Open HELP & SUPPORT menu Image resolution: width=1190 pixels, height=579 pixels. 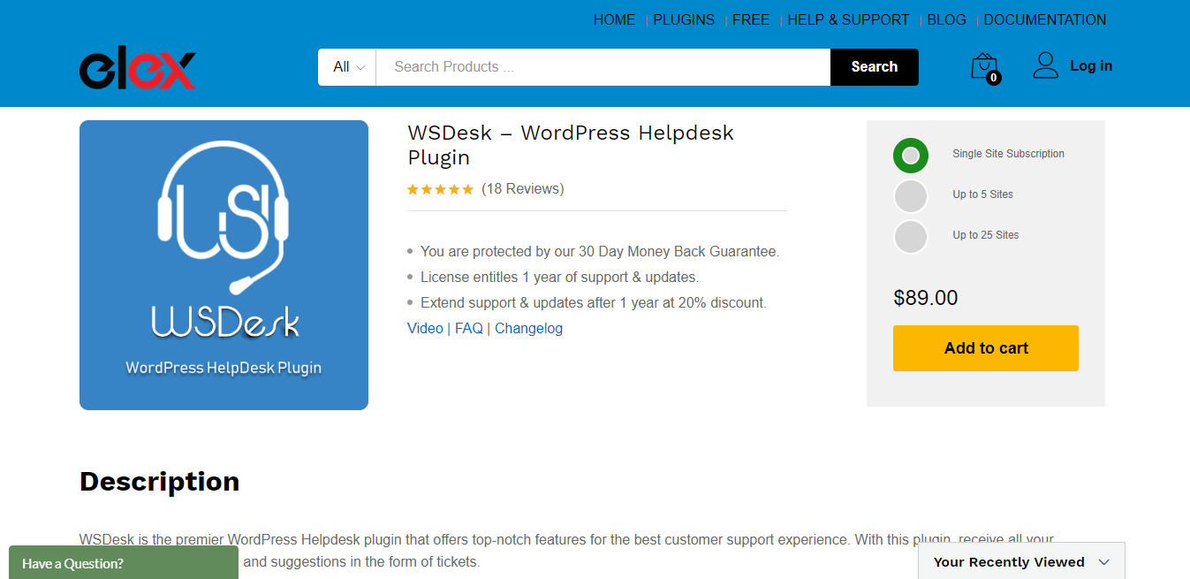[848, 19]
